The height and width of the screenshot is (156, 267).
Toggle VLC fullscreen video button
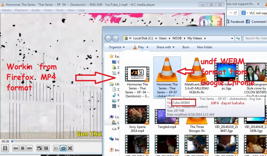[39, 148]
